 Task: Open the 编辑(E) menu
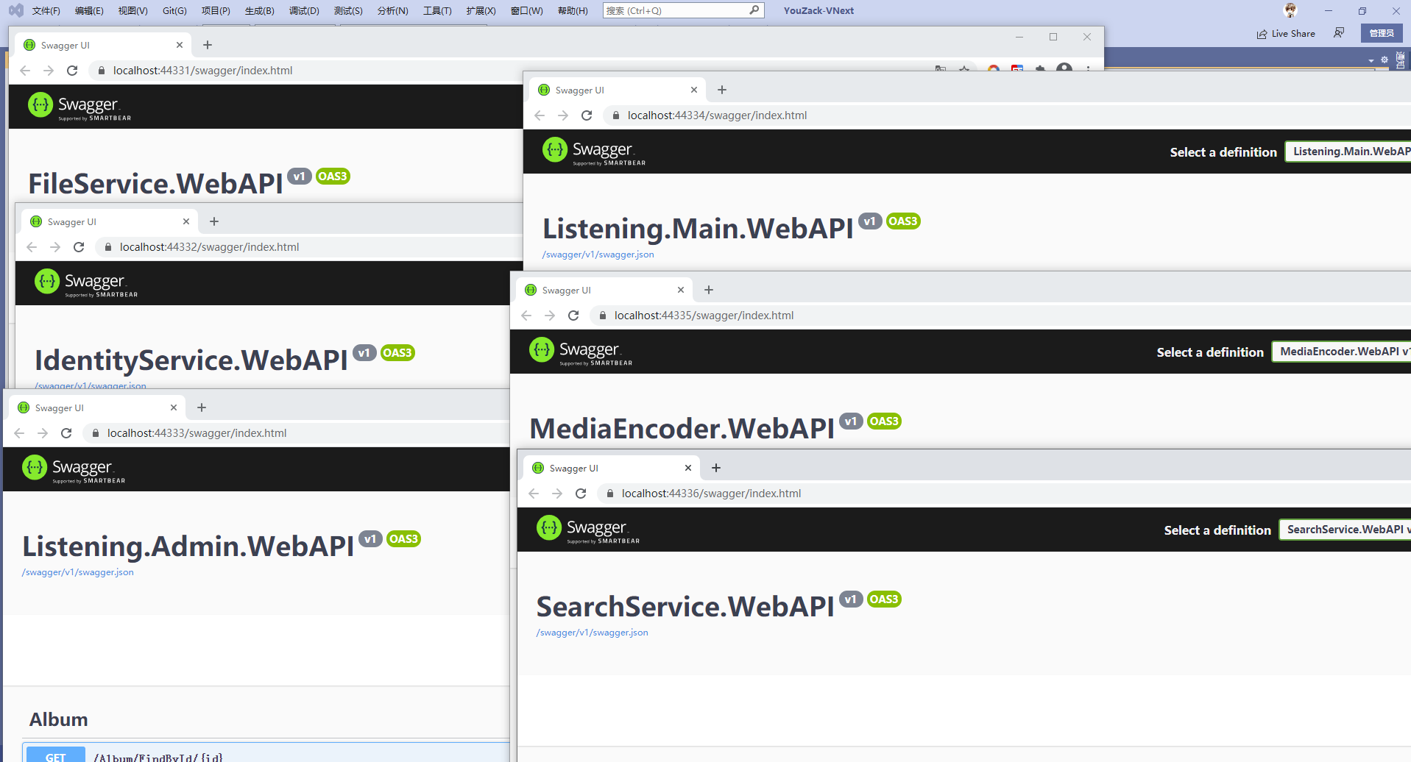pos(89,10)
